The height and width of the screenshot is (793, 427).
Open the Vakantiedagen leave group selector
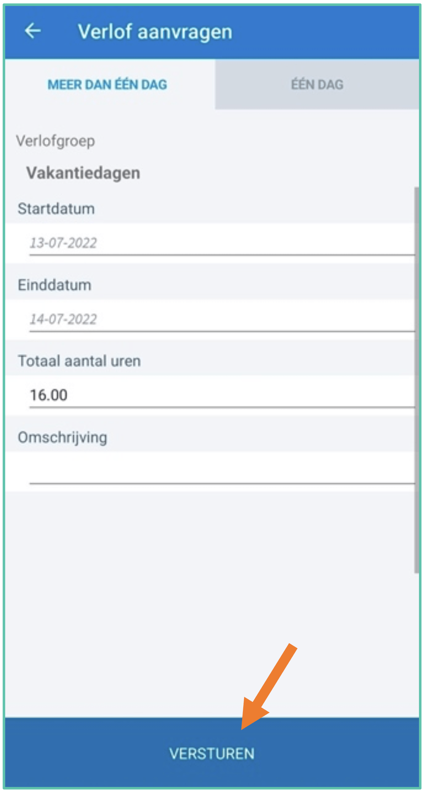(x=83, y=173)
